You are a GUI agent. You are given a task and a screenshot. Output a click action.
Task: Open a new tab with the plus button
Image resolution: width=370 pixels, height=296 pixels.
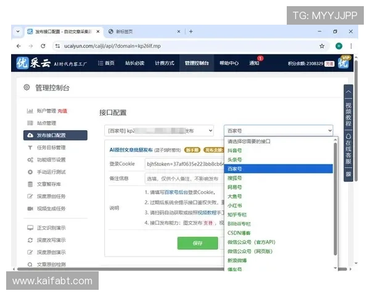pyautogui.click(x=191, y=31)
